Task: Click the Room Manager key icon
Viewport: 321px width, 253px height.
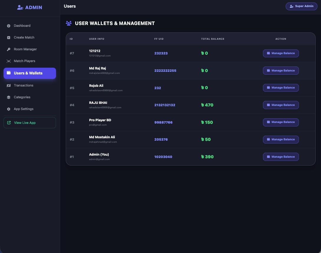Action: [9, 49]
